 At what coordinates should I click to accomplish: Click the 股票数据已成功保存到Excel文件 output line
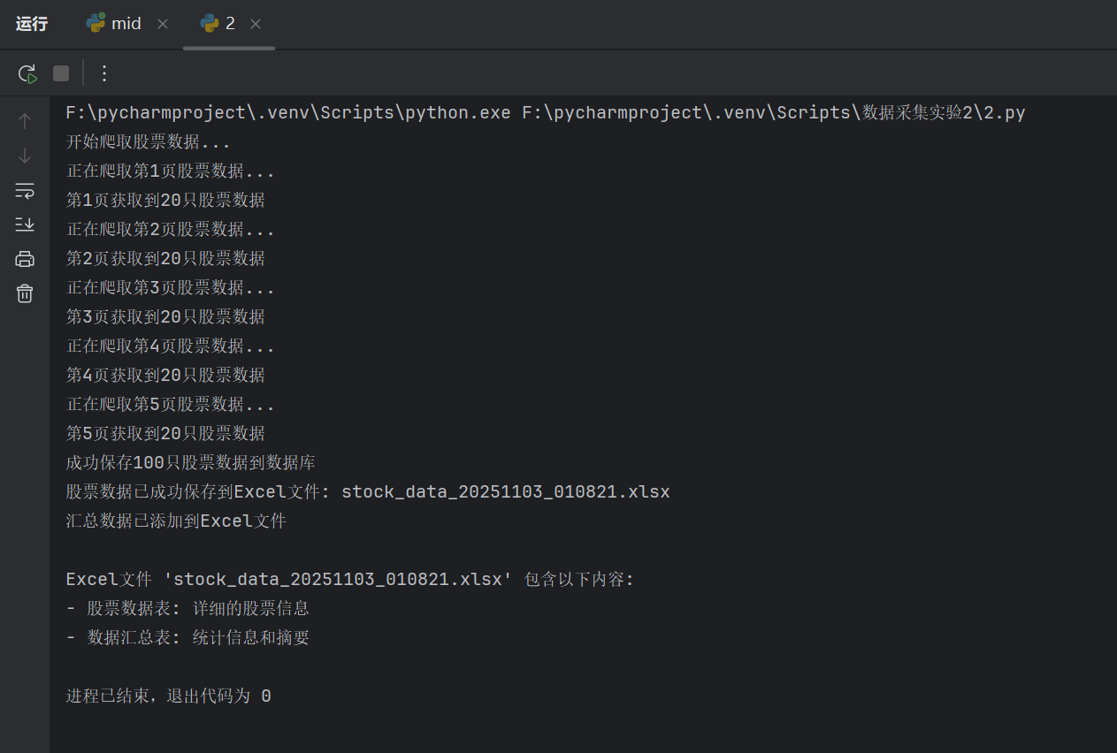367,492
